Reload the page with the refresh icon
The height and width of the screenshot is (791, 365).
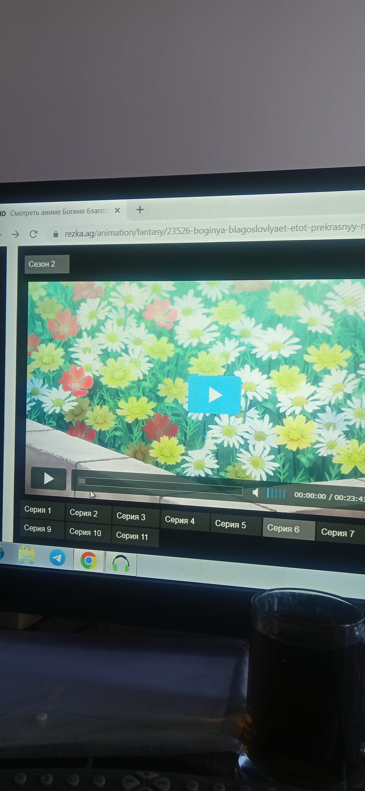click(x=33, y=234)
